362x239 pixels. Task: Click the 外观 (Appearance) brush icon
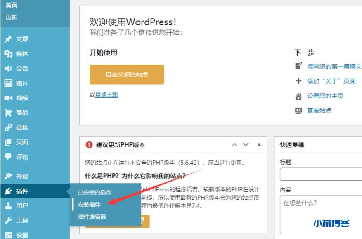[x=9, y=176]
